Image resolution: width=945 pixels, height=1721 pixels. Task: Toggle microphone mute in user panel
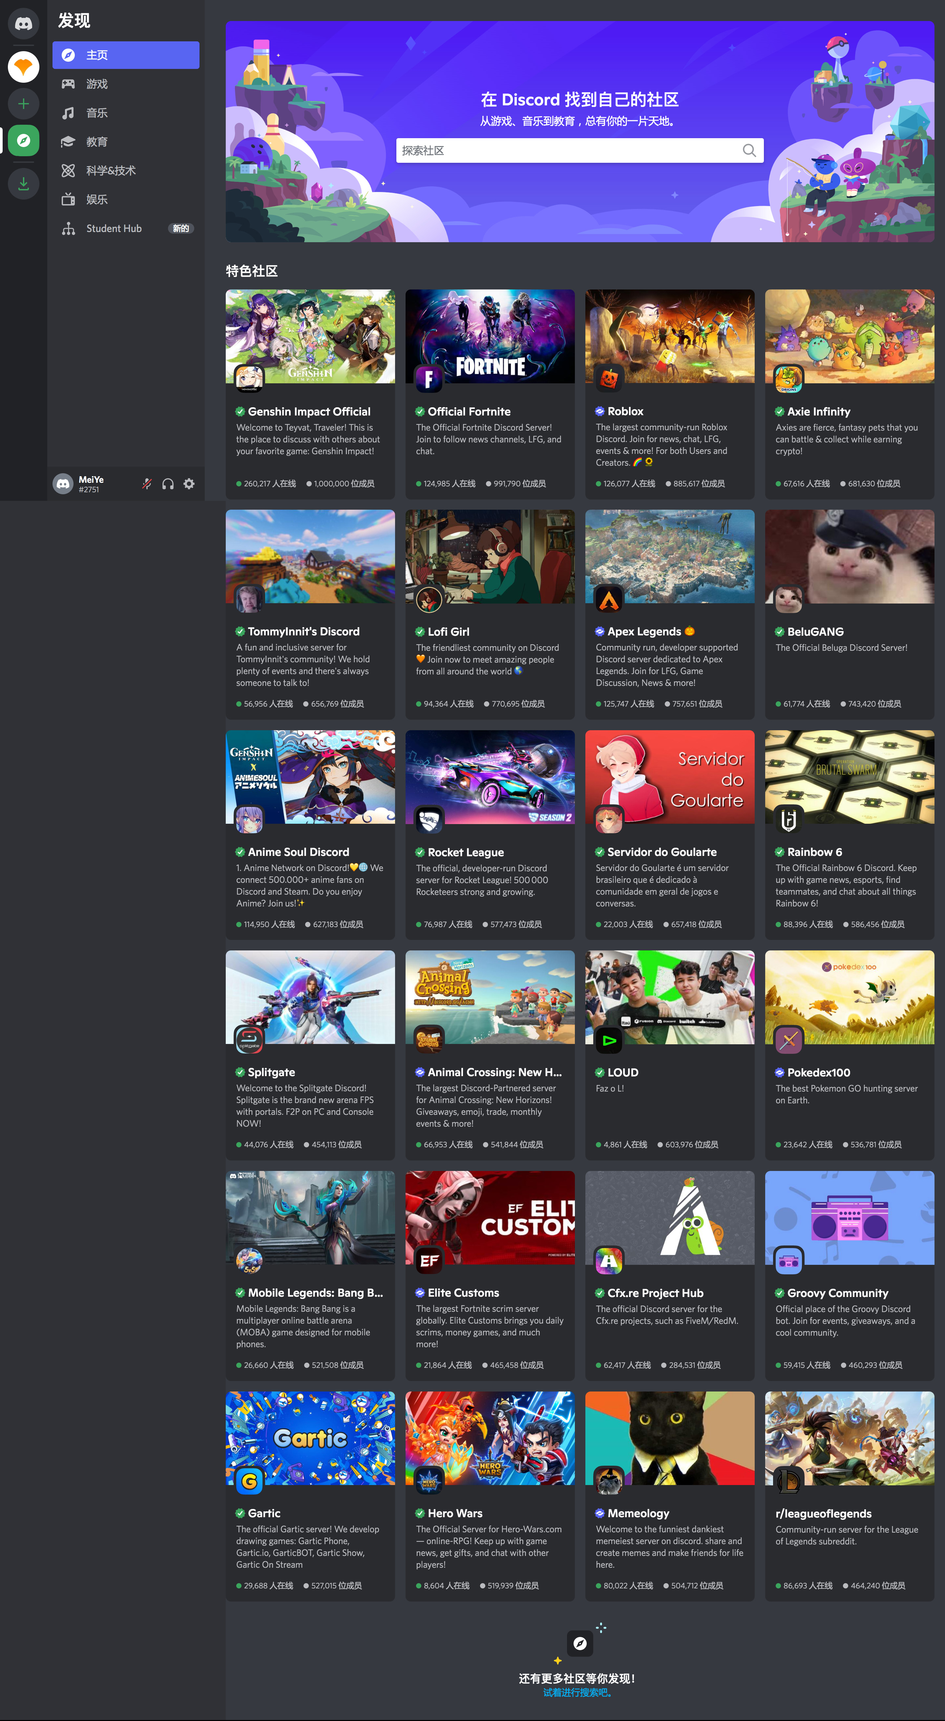147,484
